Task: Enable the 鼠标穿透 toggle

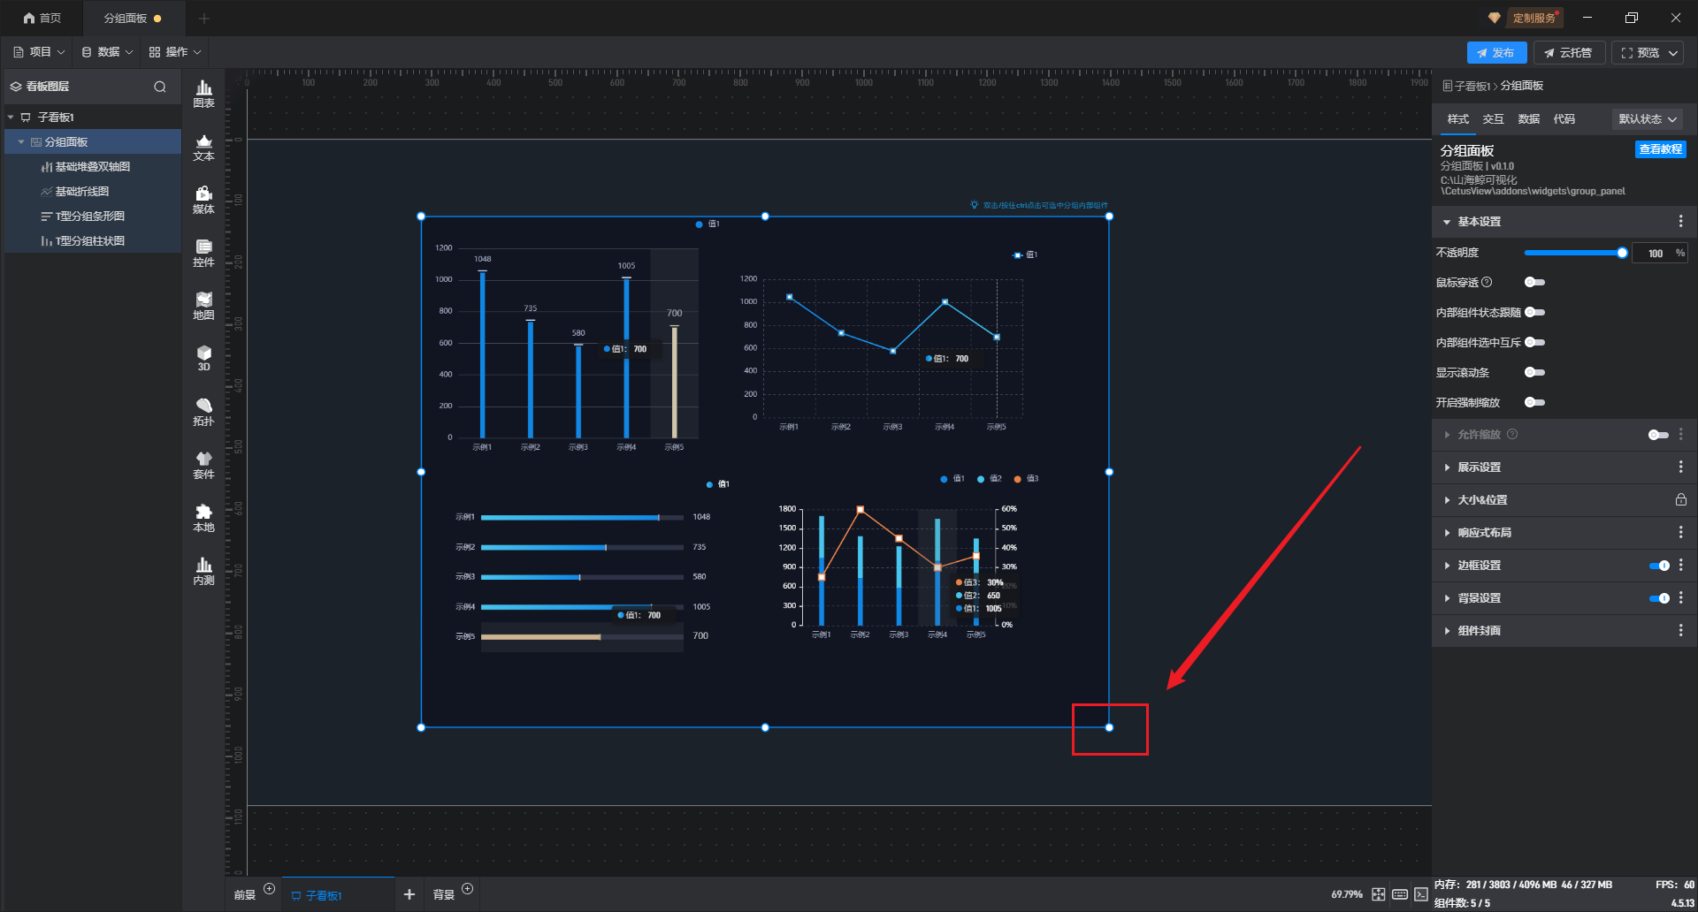Action: pyautogui.click(x=1534, y=283)
